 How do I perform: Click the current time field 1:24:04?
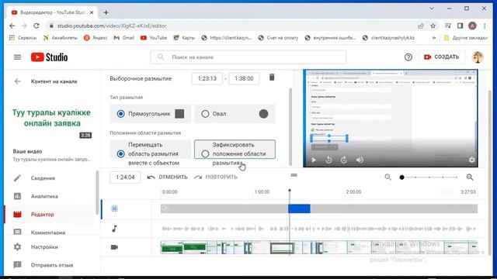click(x=125, y=177)
